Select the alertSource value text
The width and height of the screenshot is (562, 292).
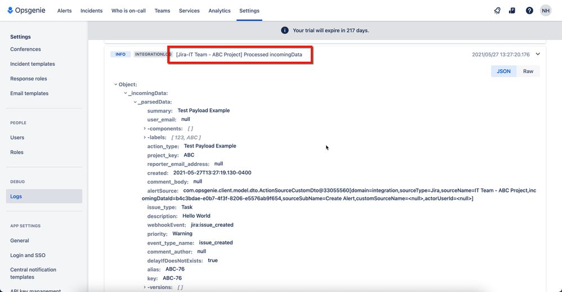tap(339, 194)
